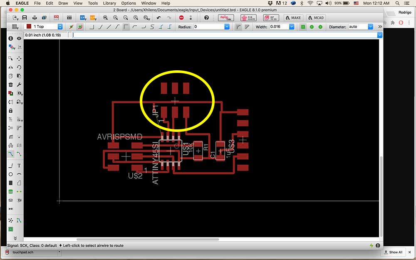
Task: Select the Show eye tool
Action: click(x=19, y=38)
